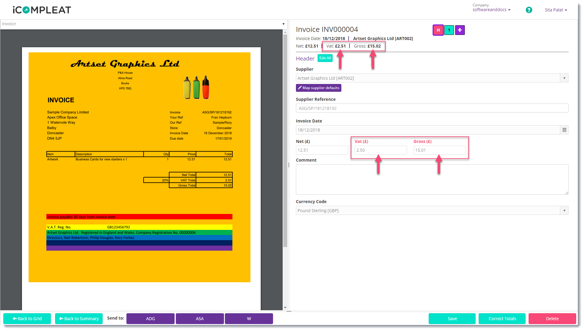Open the Sita Patel user menu
Image resolution: width=584 pixels, height=331 pixels.
(556, 10)
